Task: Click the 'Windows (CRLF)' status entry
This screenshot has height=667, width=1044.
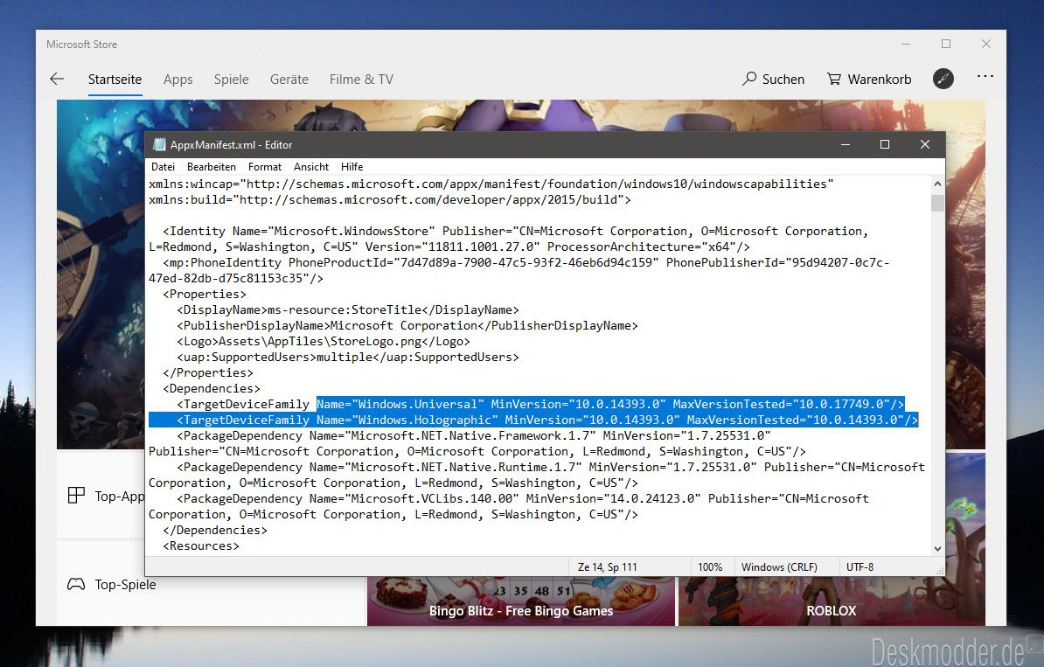Action: click(779, 567)
